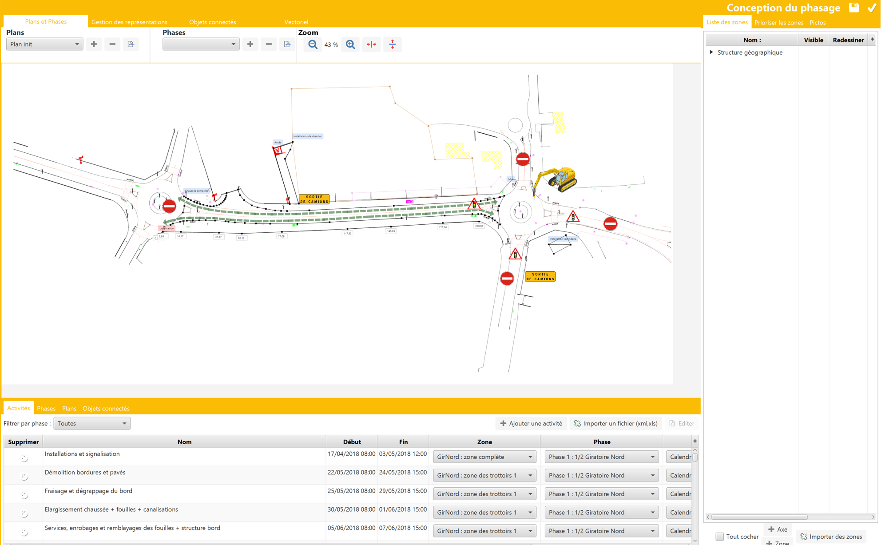Open the Filtrer par phase dropdown
The height and width of the screenshot is (545, 881).
pyautogui.click(x=92, y=423)
